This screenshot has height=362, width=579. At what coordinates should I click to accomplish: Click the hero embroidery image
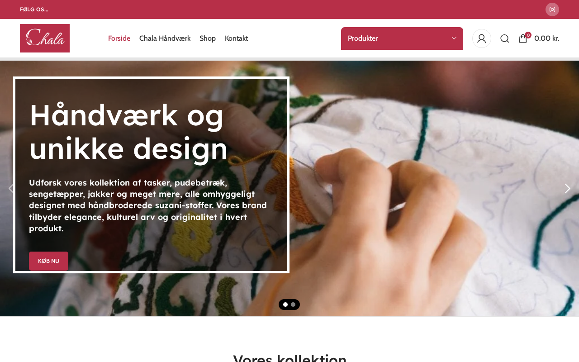(x=430, y=188)
